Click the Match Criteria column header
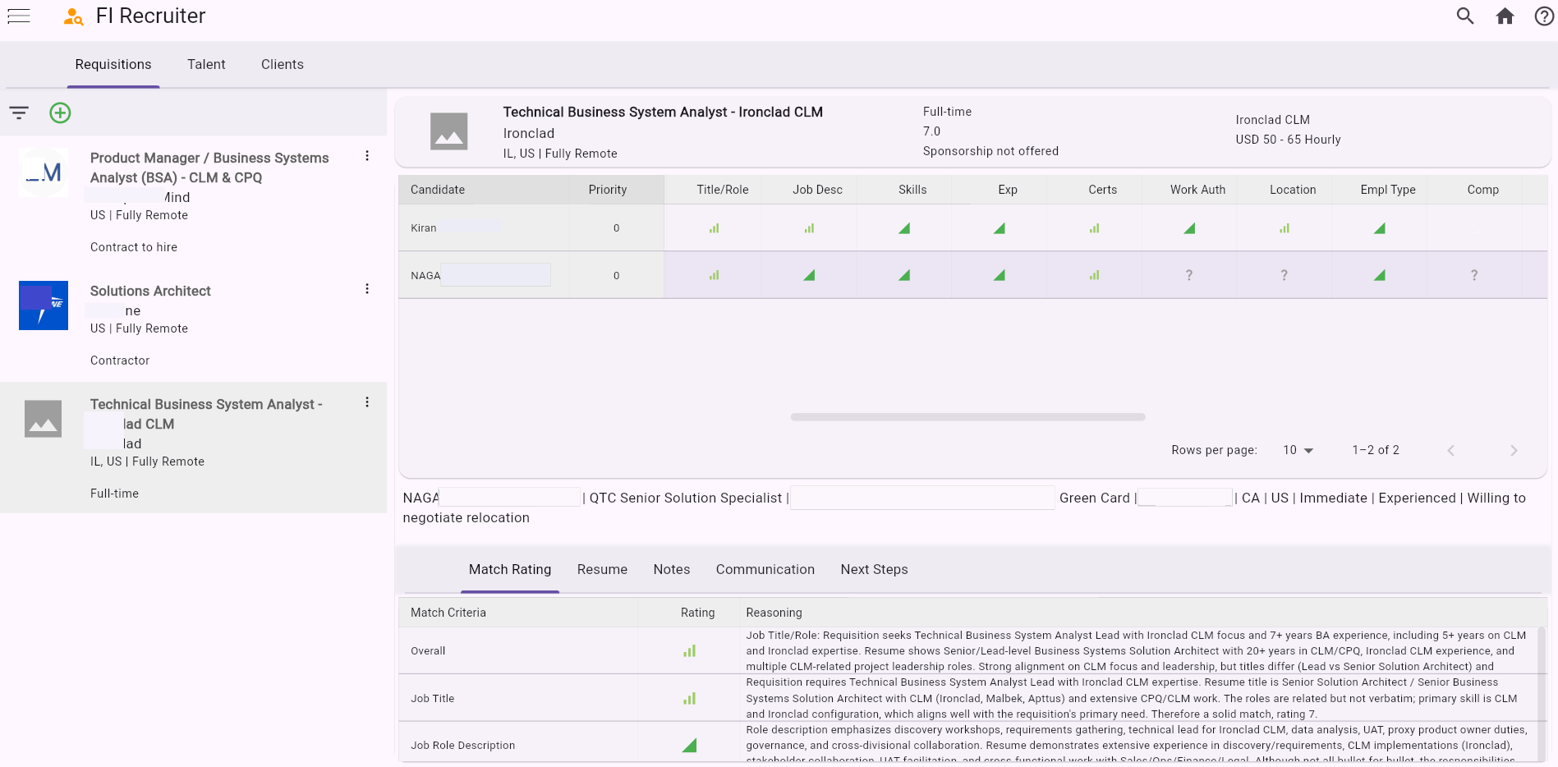The width and height of the screenshot is (1558, 767). click(x=448, y=613)
